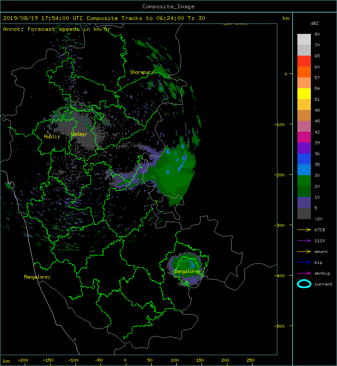This screenshot has height=366, width=337.
Task: Select the gray 70–65 dBZ swatch
Action: coord(304,50)
